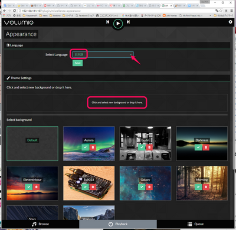
Task: Click the Stars background thumbnail
Action: [32, 213]
